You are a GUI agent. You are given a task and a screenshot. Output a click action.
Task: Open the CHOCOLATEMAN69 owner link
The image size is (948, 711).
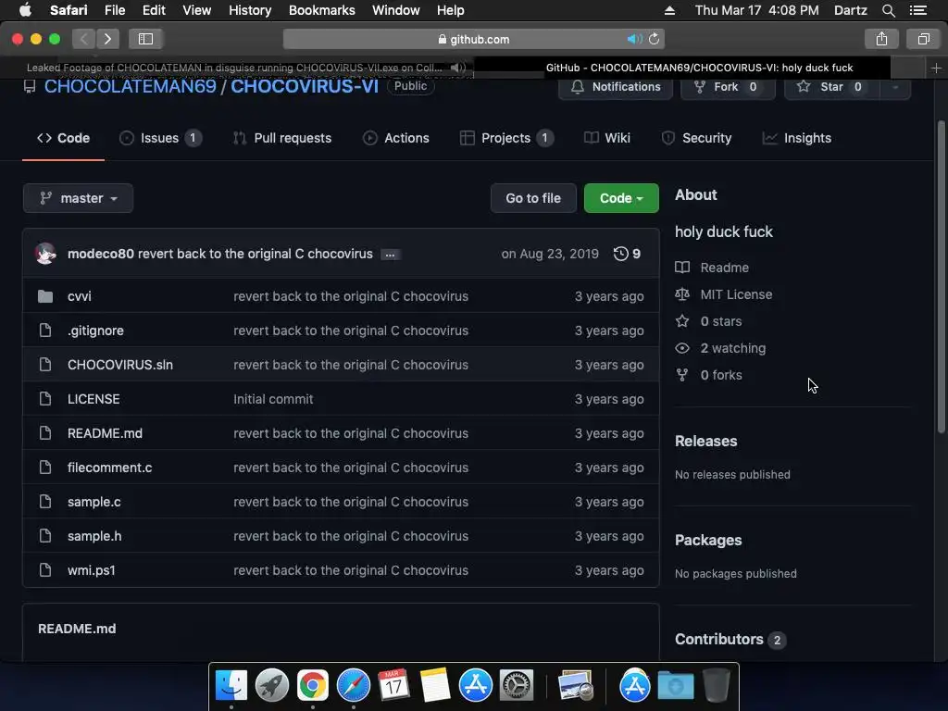pyautogui.click(x=130, y=86)
